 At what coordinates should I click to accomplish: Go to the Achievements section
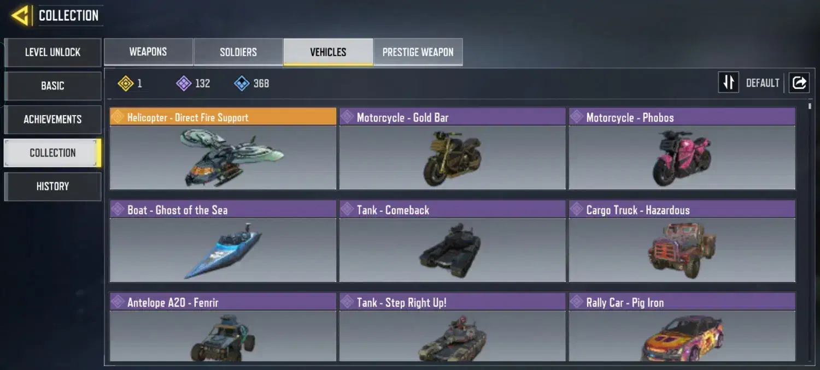point(52,119)
